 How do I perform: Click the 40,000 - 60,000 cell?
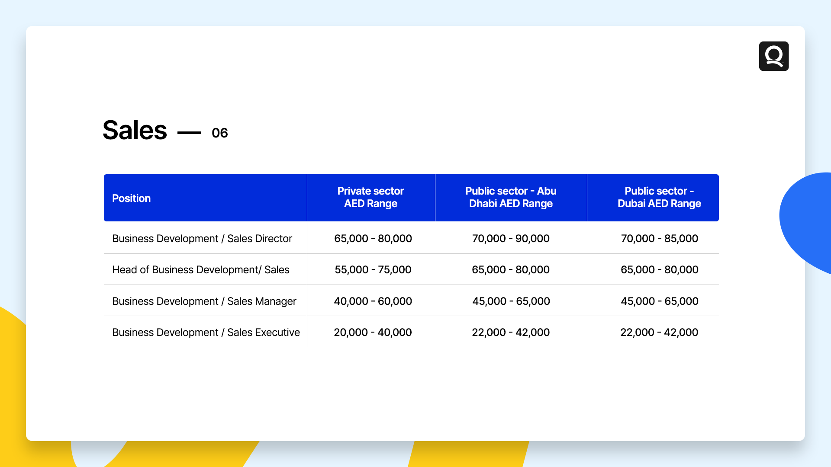(x=373, y=301)
